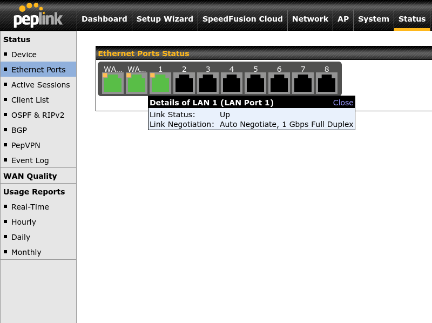This screenshot has height=323, width=432.
Task: Select the LAN port 5 icon
Action: tap(255, 82)
